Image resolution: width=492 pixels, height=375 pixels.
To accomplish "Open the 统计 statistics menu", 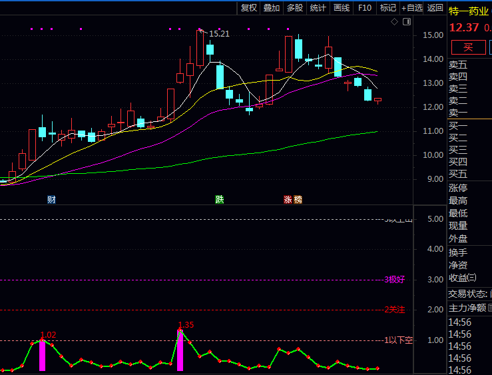I will 318,8.
